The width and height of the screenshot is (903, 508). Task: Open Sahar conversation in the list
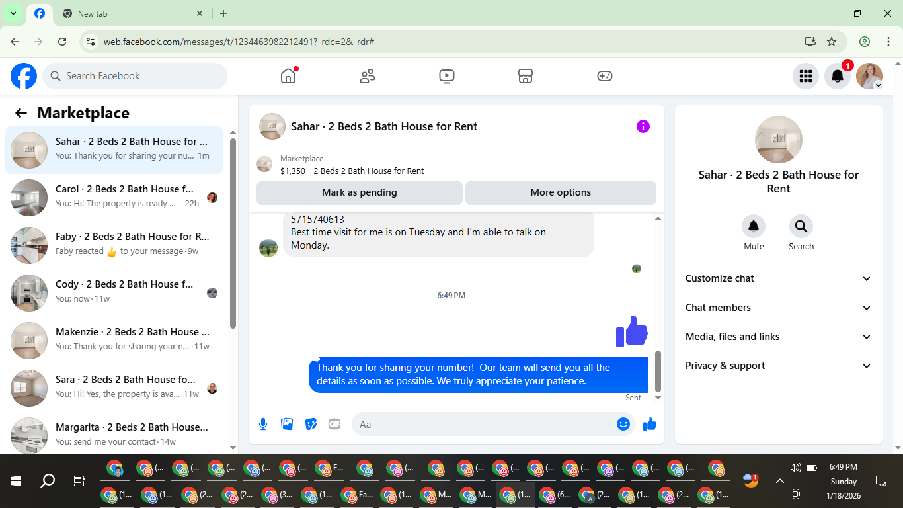pos(114,150)
